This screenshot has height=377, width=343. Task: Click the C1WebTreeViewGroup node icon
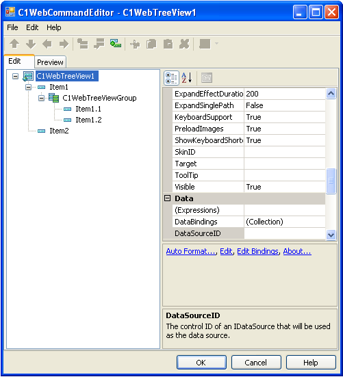[x=53, y=98]
